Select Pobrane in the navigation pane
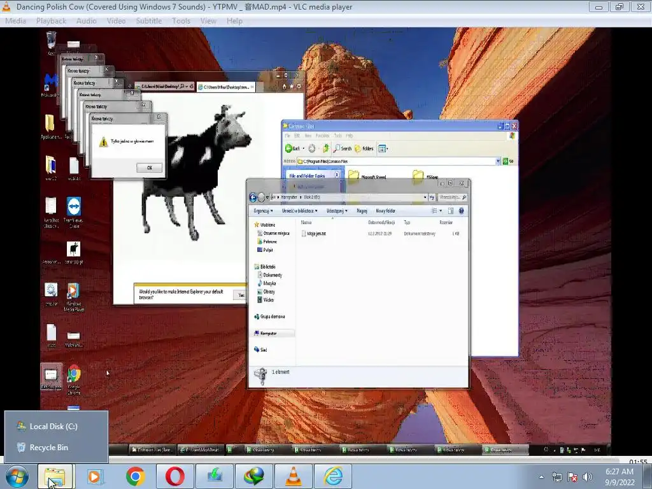 pos(267,241)
